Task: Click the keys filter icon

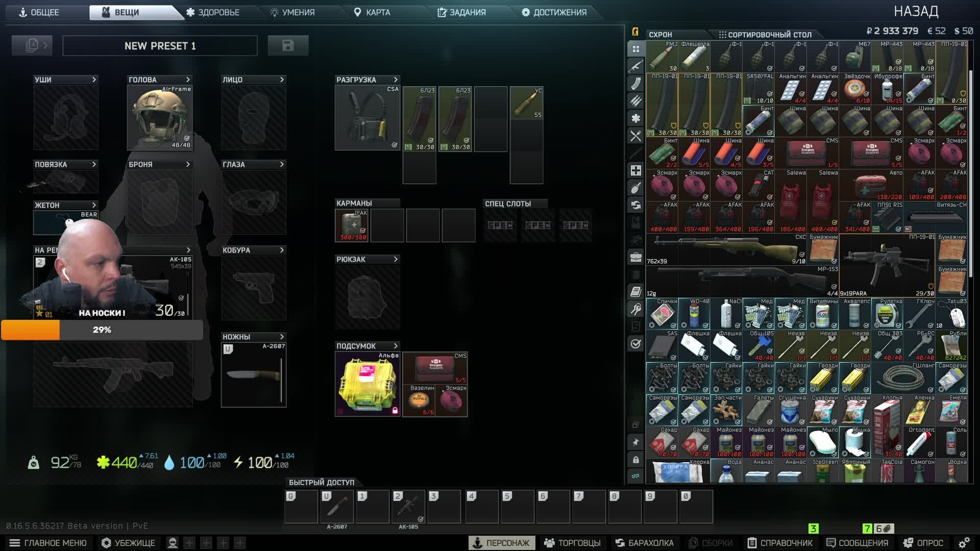Action: click(x=635, y=309)
